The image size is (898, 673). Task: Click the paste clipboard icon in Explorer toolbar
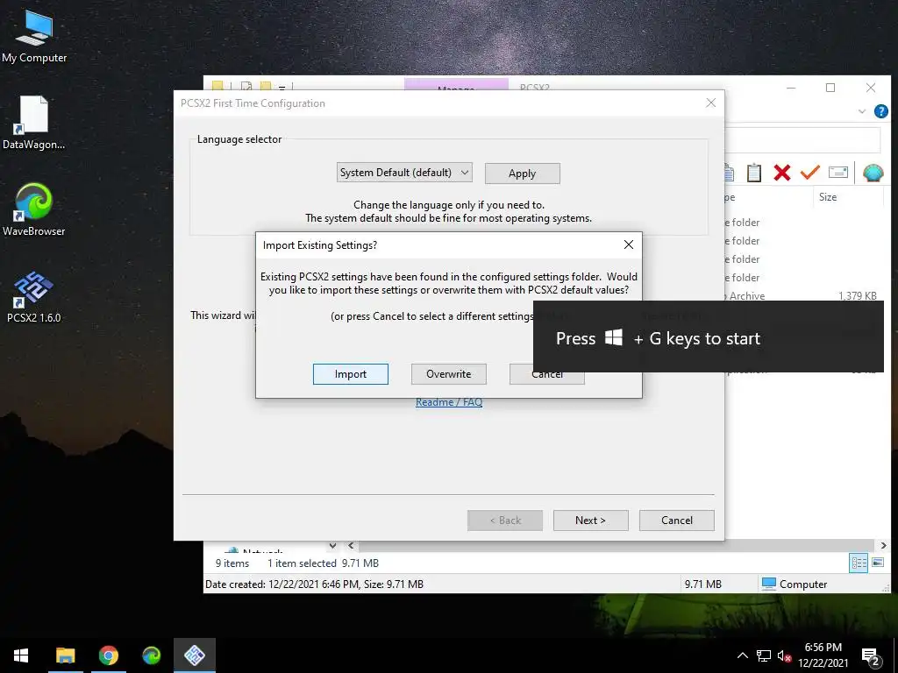pyautogui.click(x=753, y=173)
